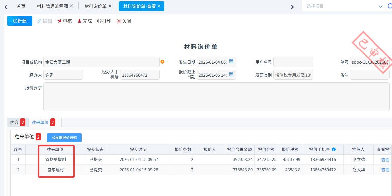The image size is (392, 196).
Task: Click 查看 link for 管材岳增刚 row
Action: (385, 160)
